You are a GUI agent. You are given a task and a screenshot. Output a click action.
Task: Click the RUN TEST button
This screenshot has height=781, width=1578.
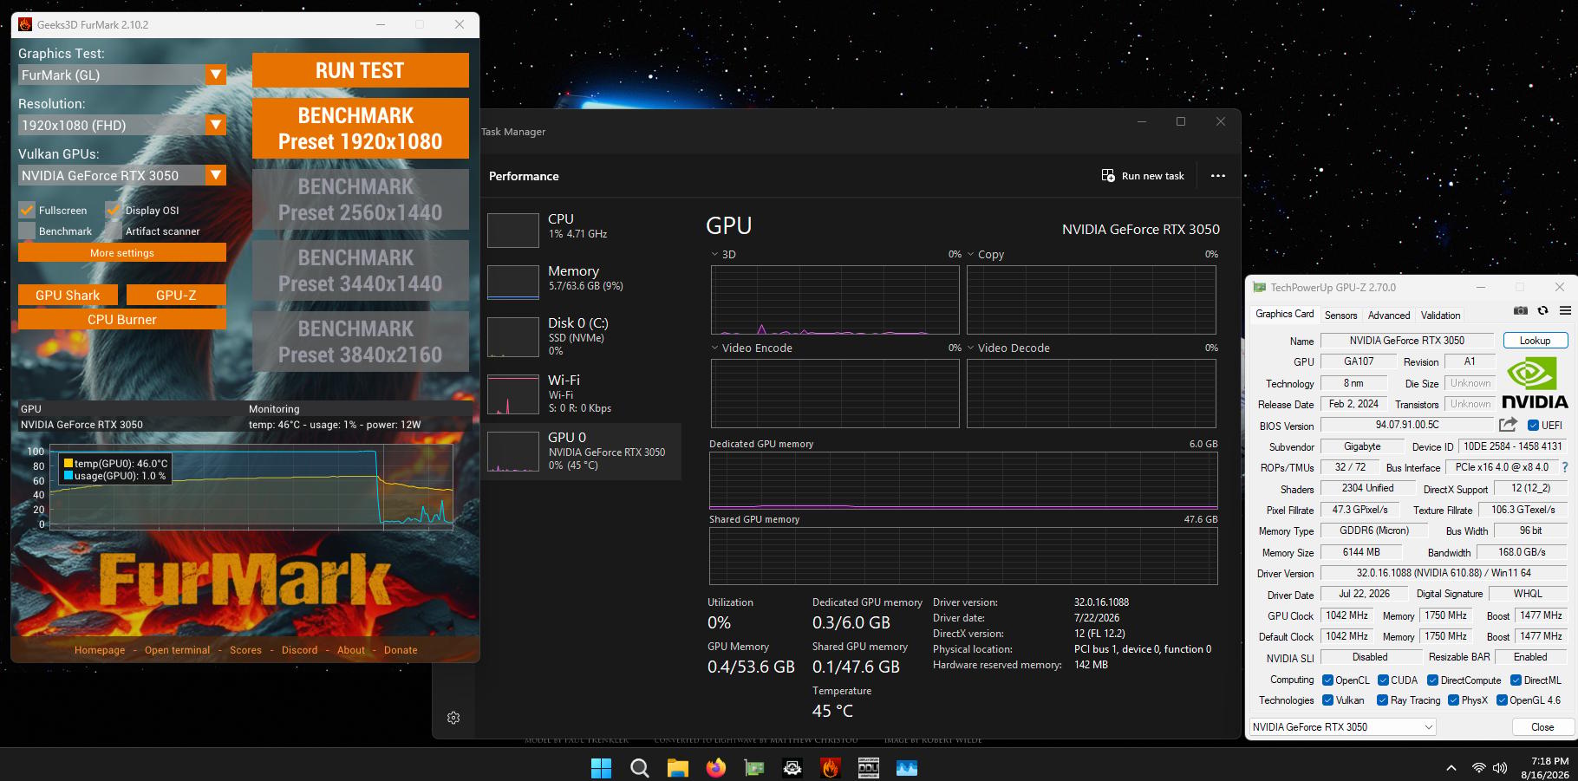pyautogui.click(x=361, y=70)
